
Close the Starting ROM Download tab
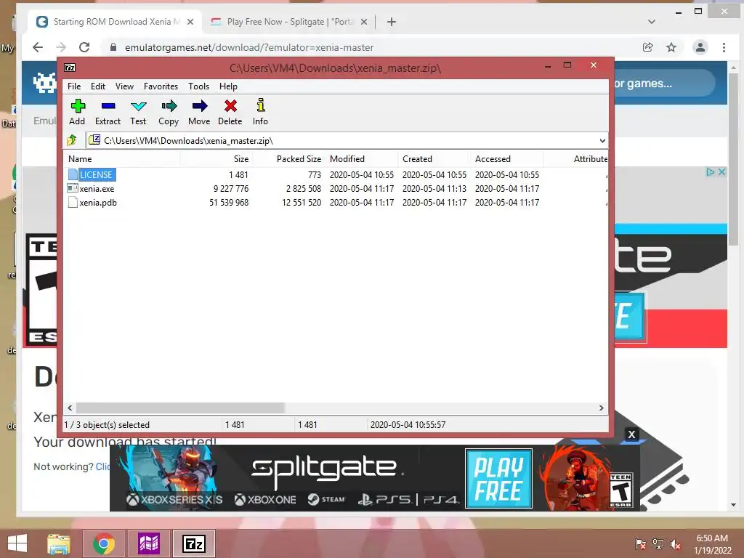pos(190,22)
